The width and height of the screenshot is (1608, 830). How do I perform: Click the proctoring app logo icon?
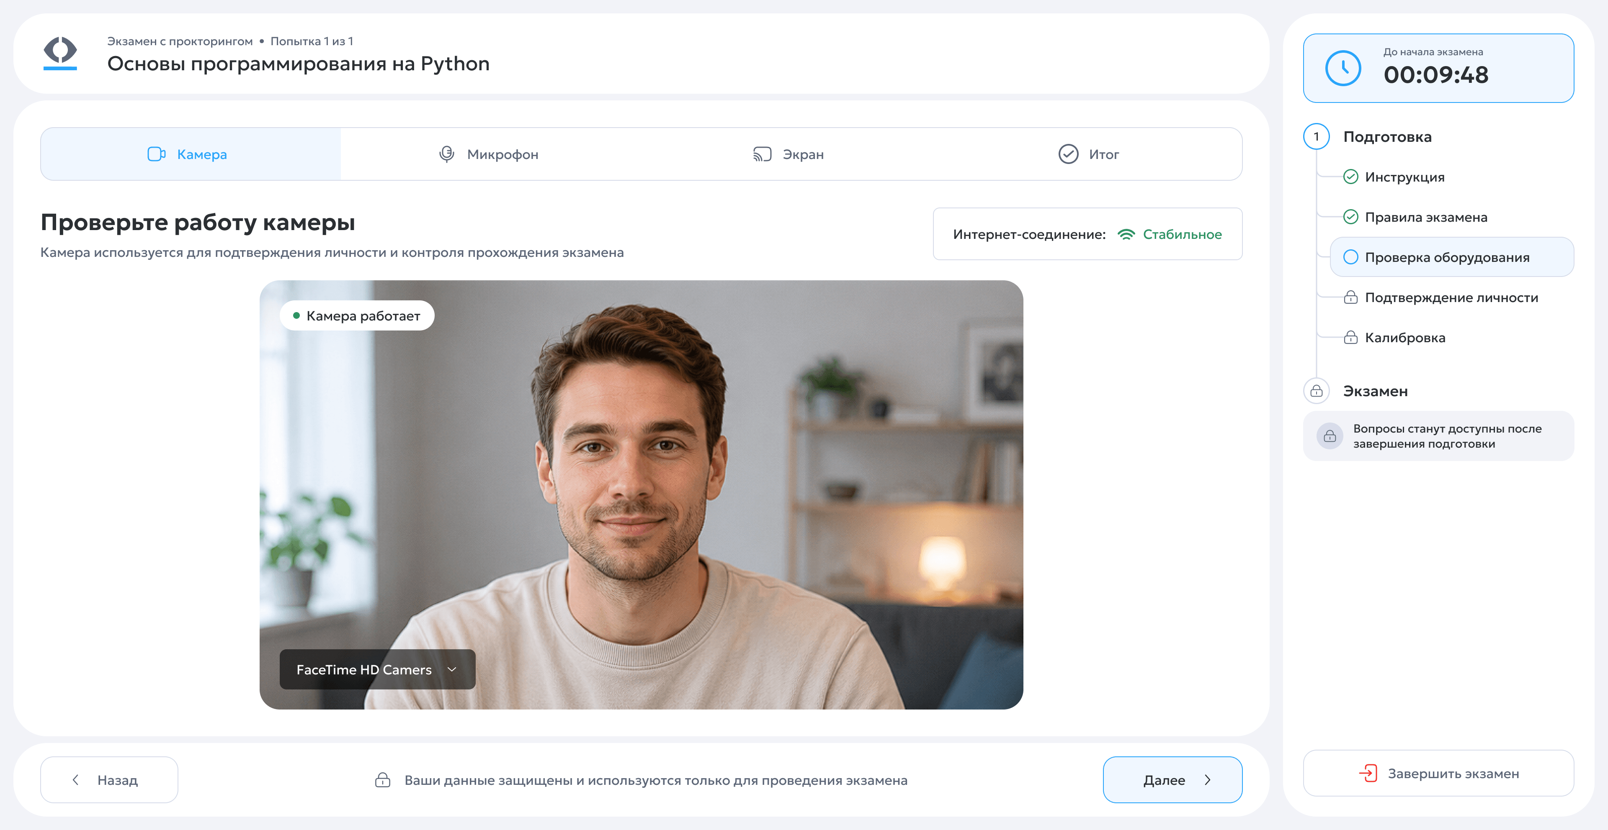60,53
